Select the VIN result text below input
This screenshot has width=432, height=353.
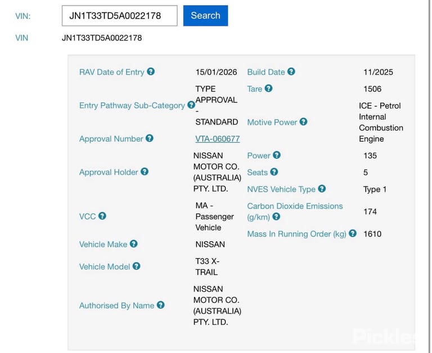pos(102,38)
